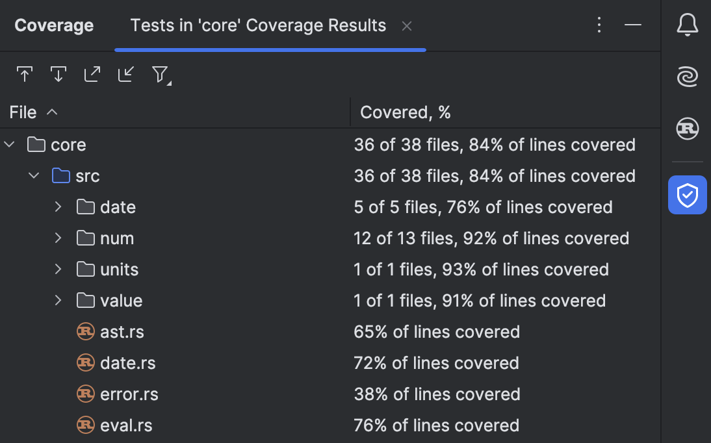Click the highlighted Coverage shield icon
Viewport: 711px width, 443px height.
(x=687, y=195)
